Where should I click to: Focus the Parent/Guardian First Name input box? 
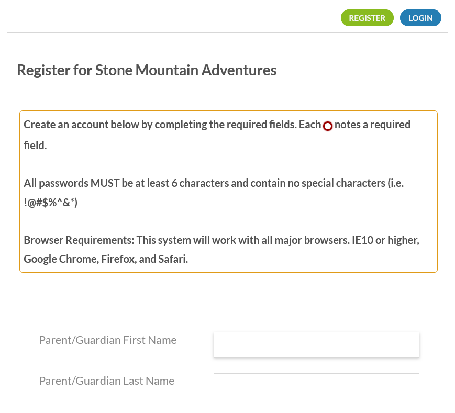[x=316, y=344]
